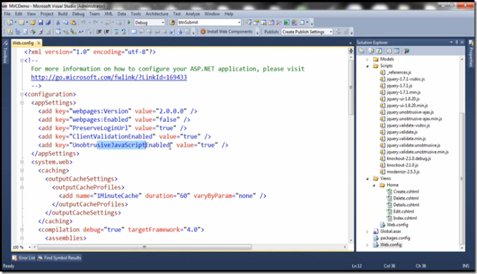Collapse the <caching> outlining region
Image resolution: width=477 pixels, height=274 pixels.
click(22, 170)
